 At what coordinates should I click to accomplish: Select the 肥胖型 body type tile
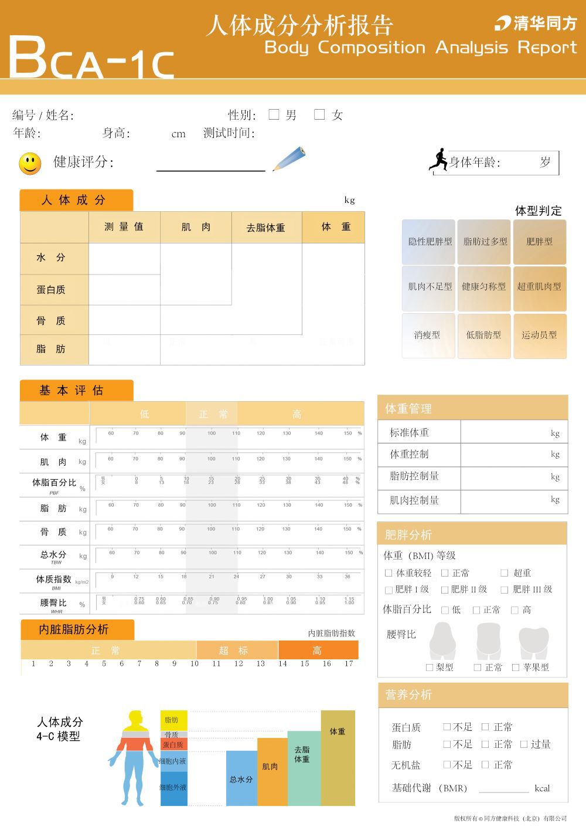[x=540, y=242]
